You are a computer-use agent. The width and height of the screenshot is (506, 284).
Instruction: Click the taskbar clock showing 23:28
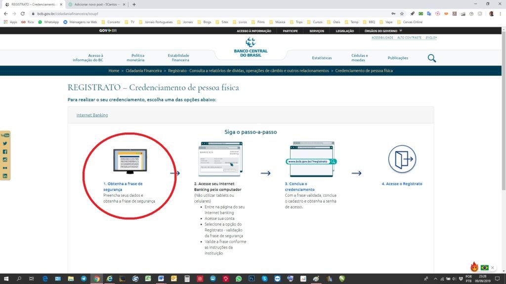(482, 279)
